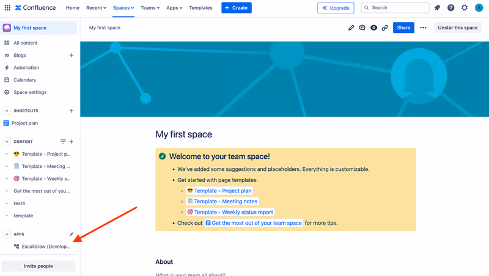This screenshot has height=276, width=489.
Task: Collapse the Content section
Action: click(x=7, y=142)
